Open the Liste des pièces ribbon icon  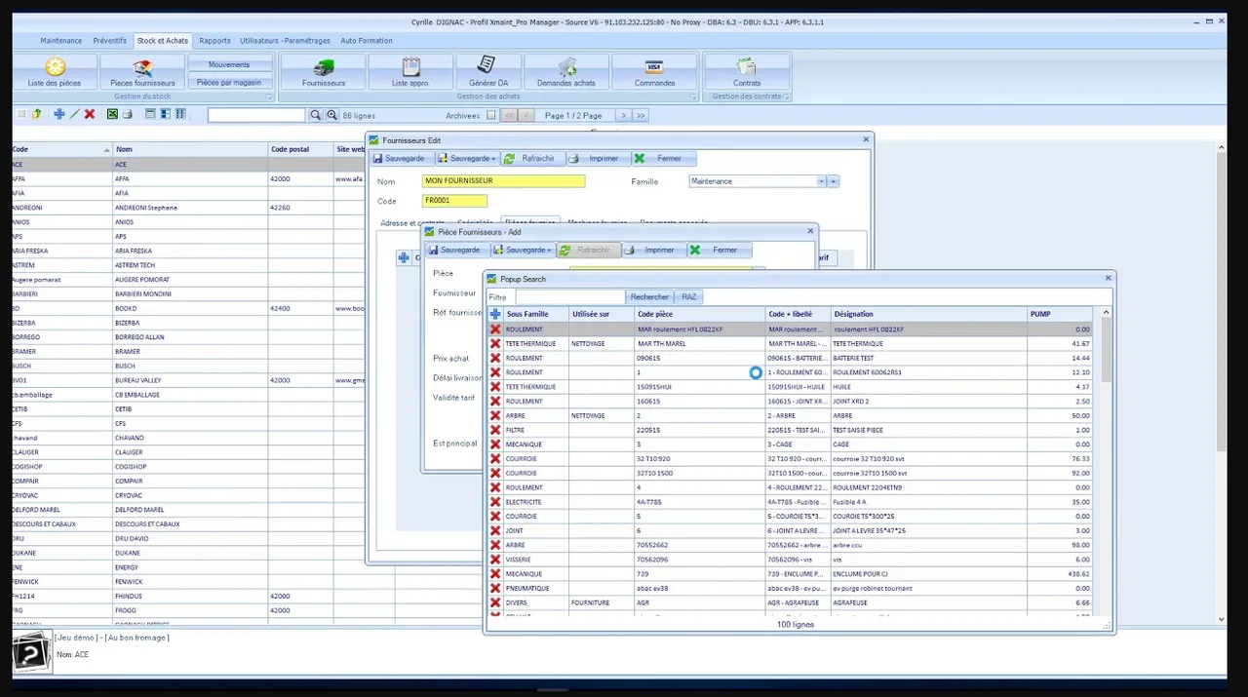(56, 72)
